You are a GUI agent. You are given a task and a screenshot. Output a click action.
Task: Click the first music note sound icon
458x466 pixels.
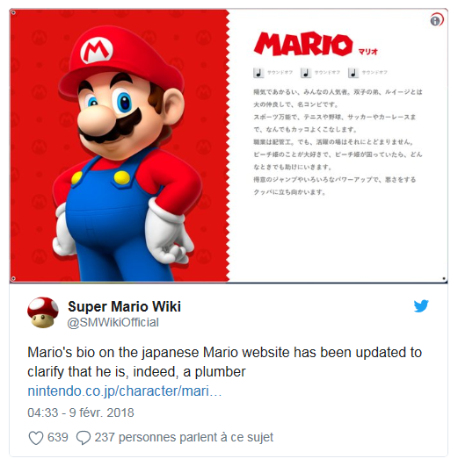coord(258,73)
